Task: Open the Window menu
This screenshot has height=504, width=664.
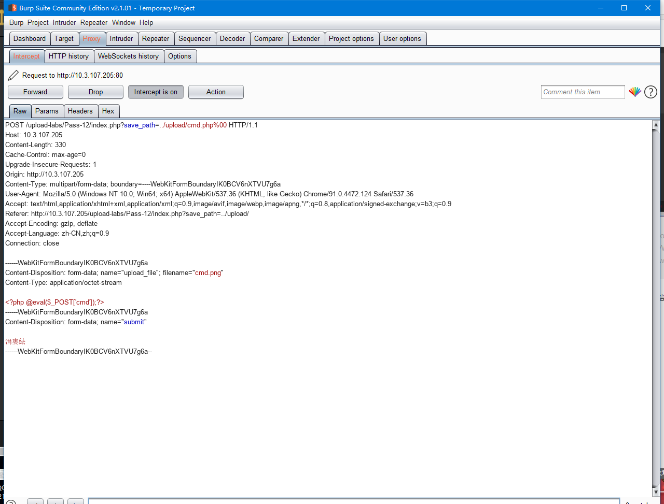Action: click(123, 22)
